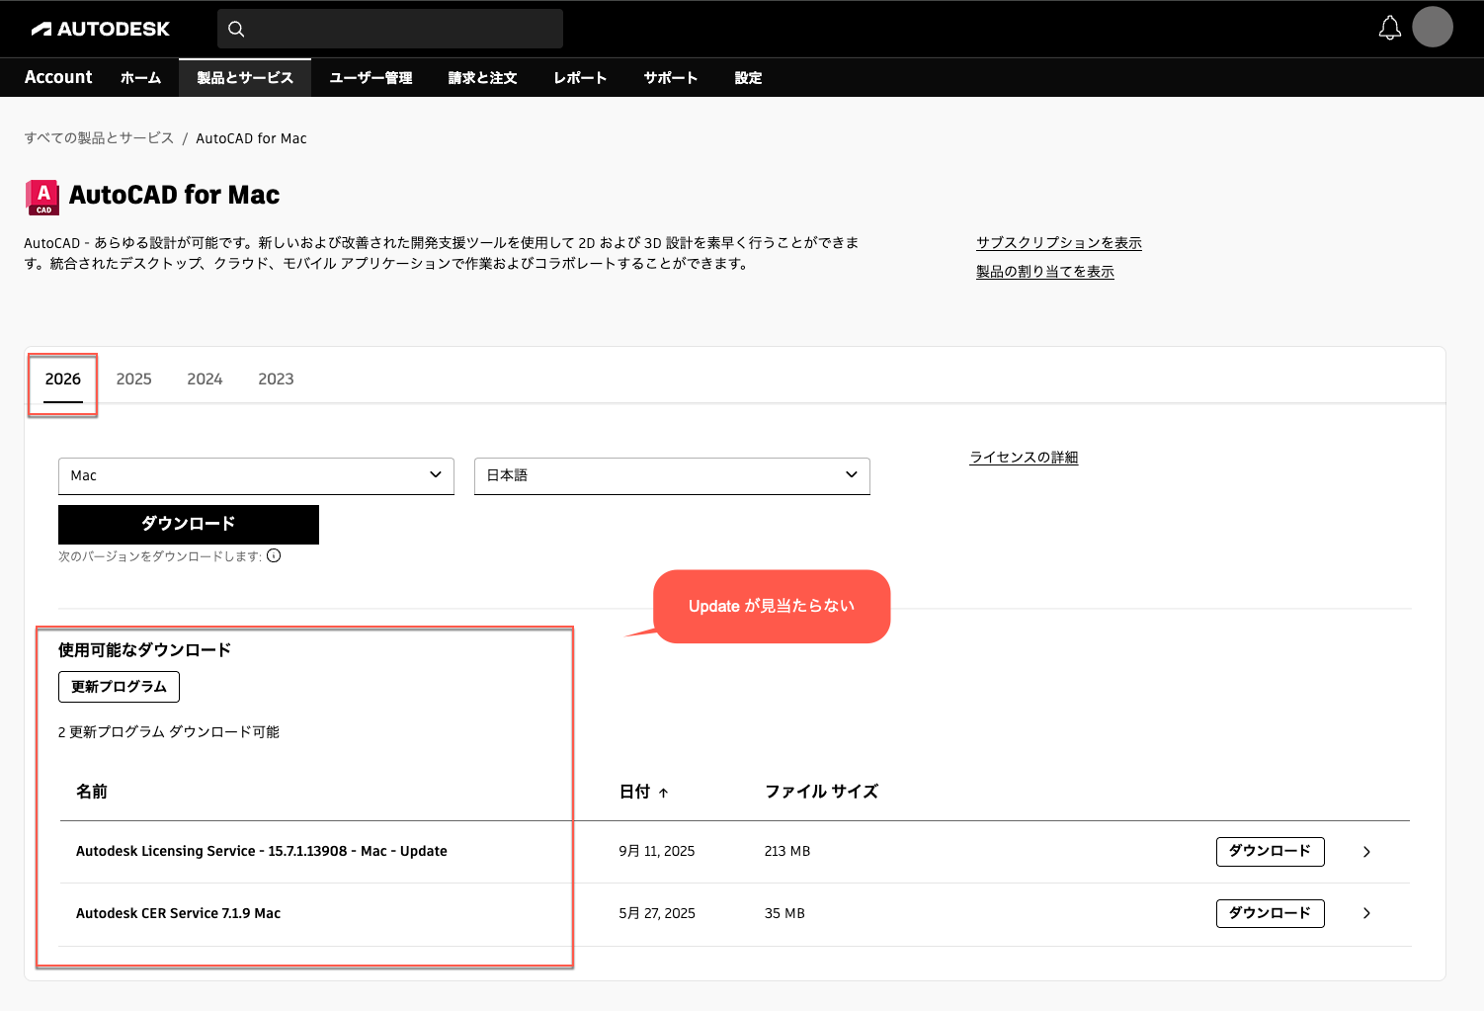The height and width of the screenshot is (1011, 1484).
Task: Open 請求と注文 menu item
Action: 482,78
